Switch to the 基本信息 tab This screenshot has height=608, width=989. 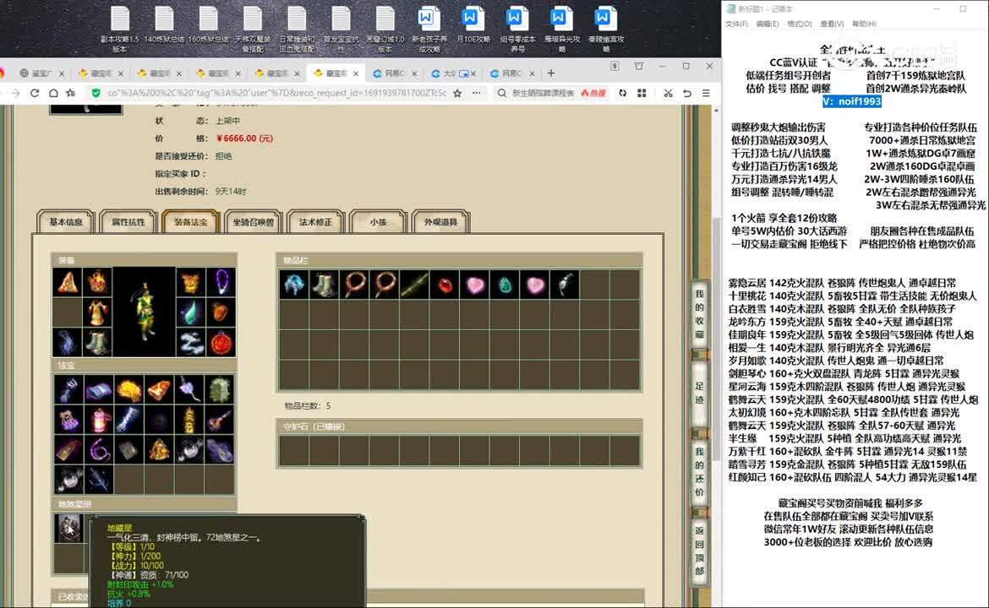coord(66,222)
